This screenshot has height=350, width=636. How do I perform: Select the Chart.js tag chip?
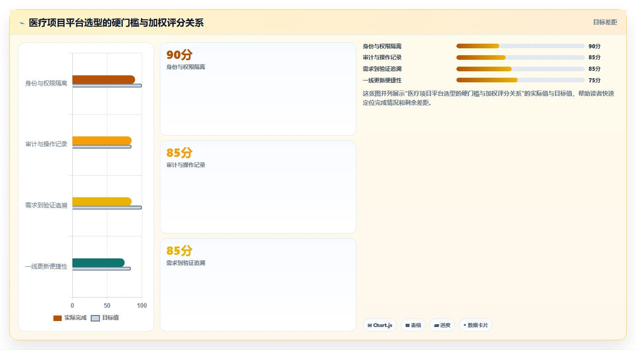click(379, 325)
